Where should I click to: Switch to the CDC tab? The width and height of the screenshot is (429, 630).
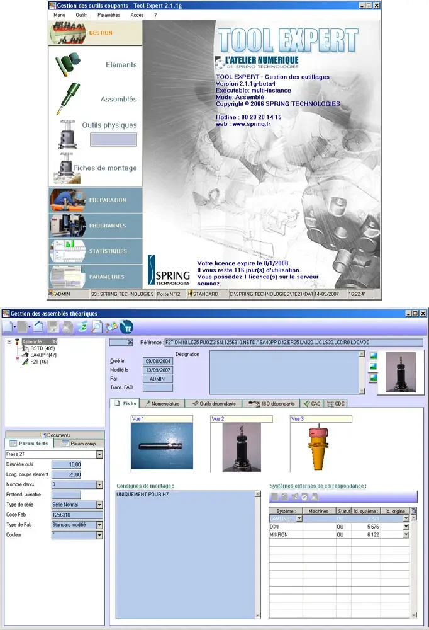click(x=335, y=403)
